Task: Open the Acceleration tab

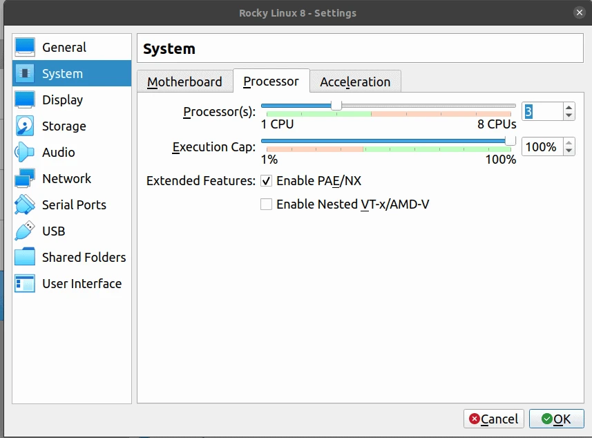Action: [x=355, y=81]
